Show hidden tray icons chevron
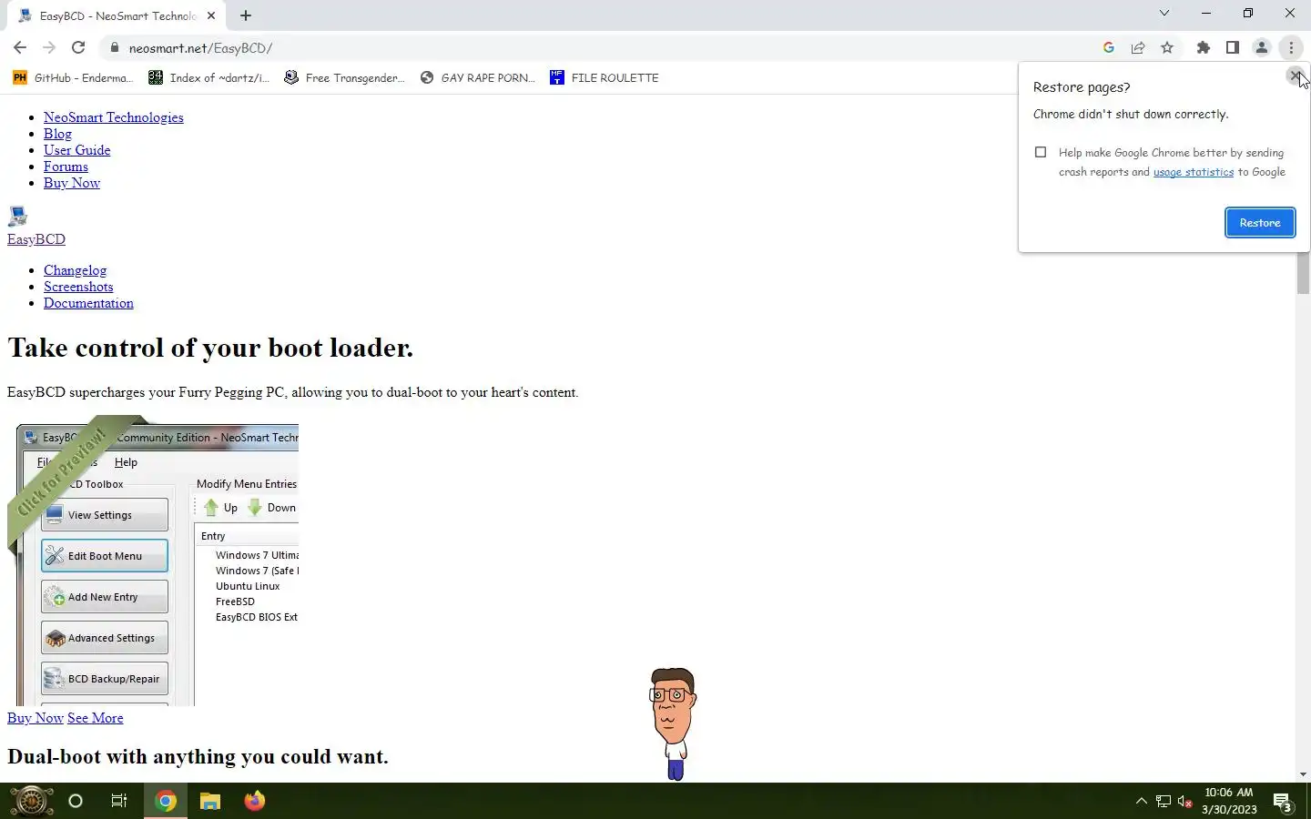Viewport: 1311px width, 819px height. click(1141, 801)
